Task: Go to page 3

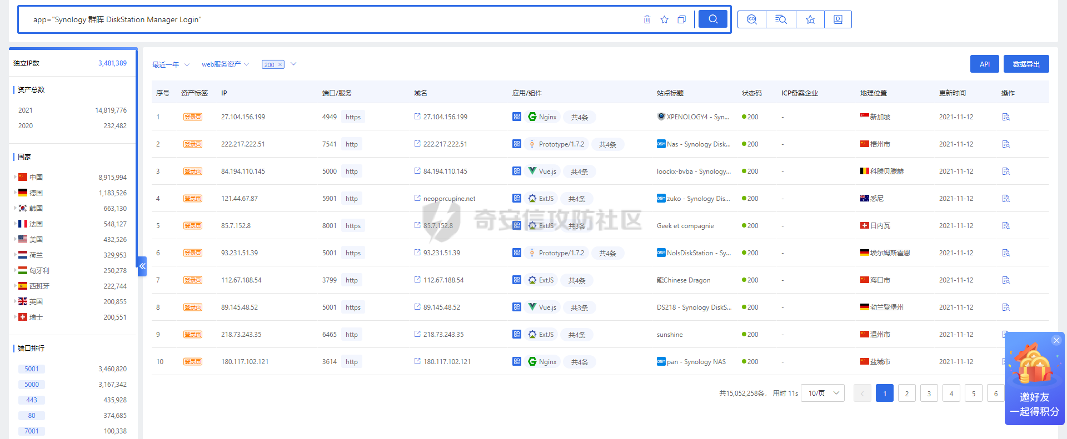Action: click(x=929, y=393)
